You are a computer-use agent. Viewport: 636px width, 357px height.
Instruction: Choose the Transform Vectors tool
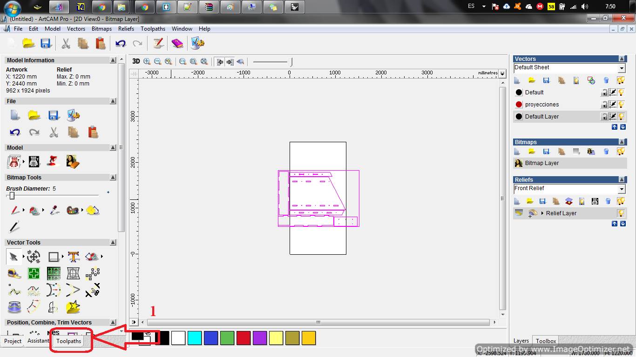click(34, 257)
